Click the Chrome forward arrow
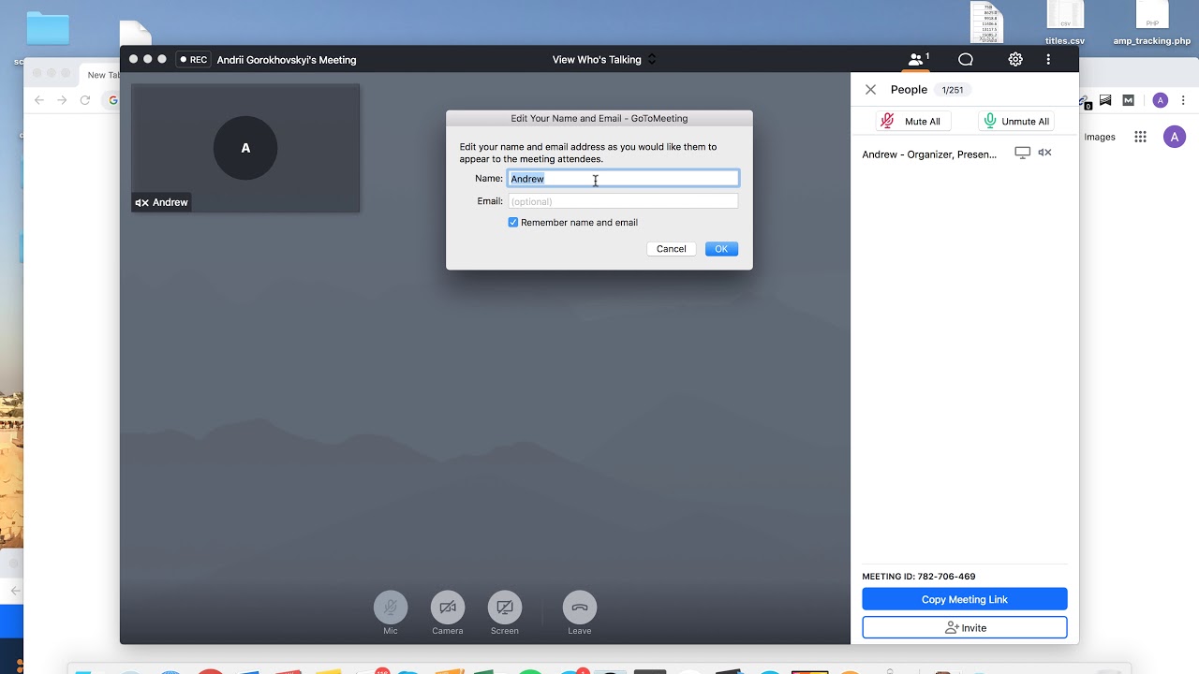1199x674 pixels. (x=62, y=100)
